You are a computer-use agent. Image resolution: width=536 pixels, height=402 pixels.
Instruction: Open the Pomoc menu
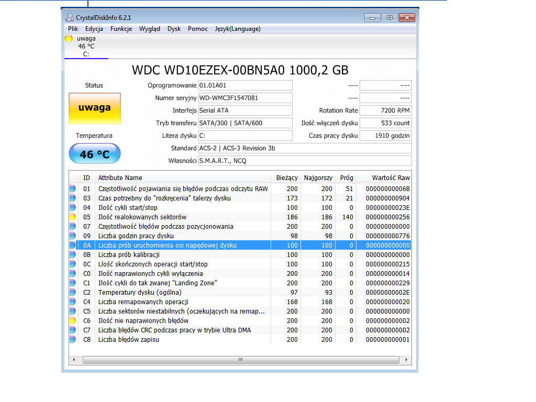click(197, 29)
